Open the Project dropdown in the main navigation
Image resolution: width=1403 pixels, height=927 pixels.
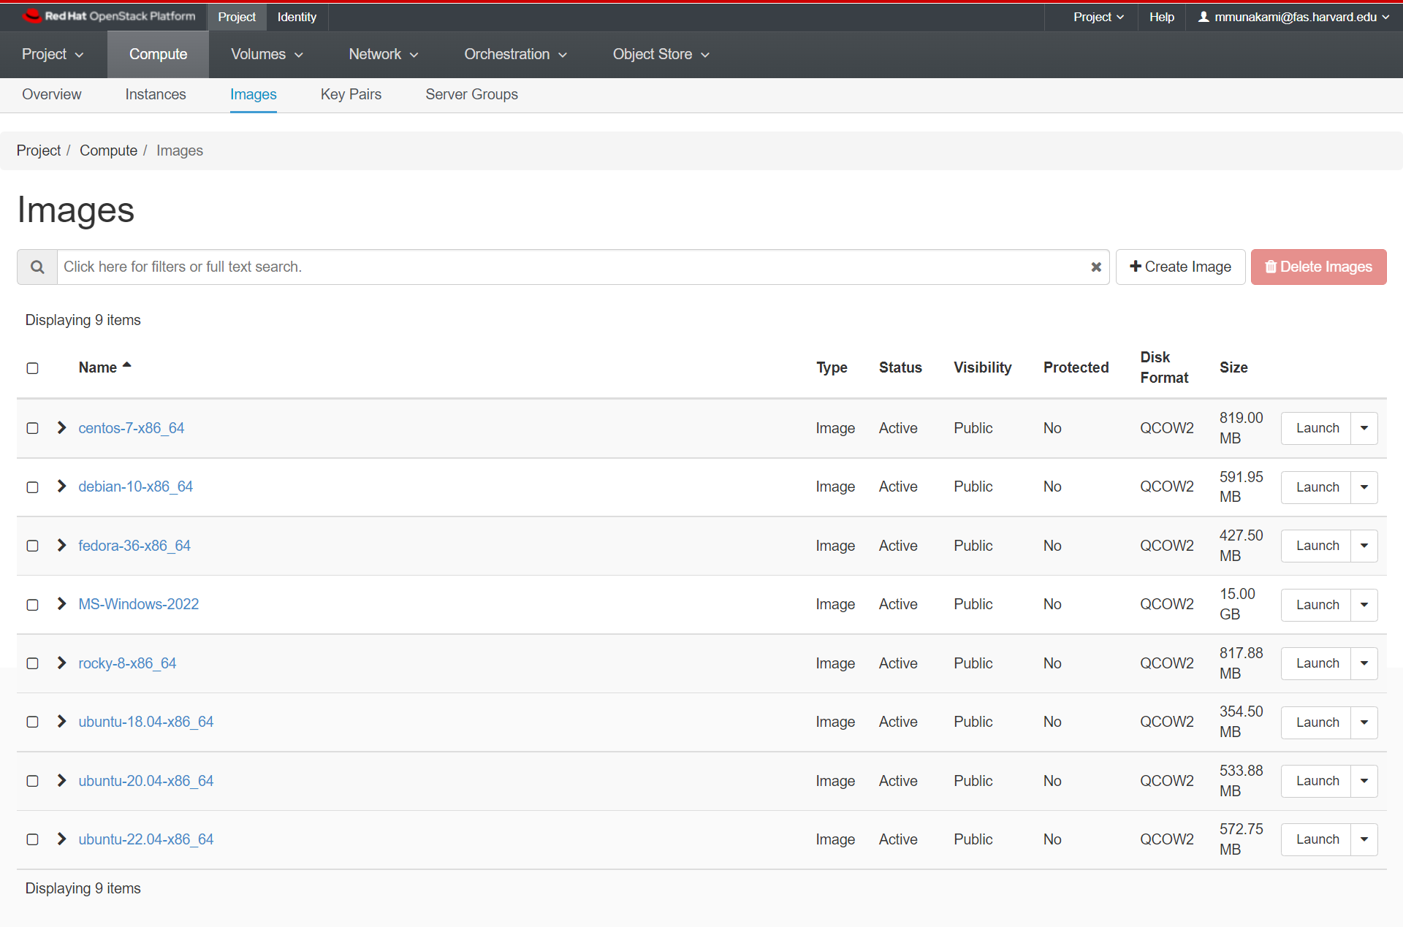(53, 54)
